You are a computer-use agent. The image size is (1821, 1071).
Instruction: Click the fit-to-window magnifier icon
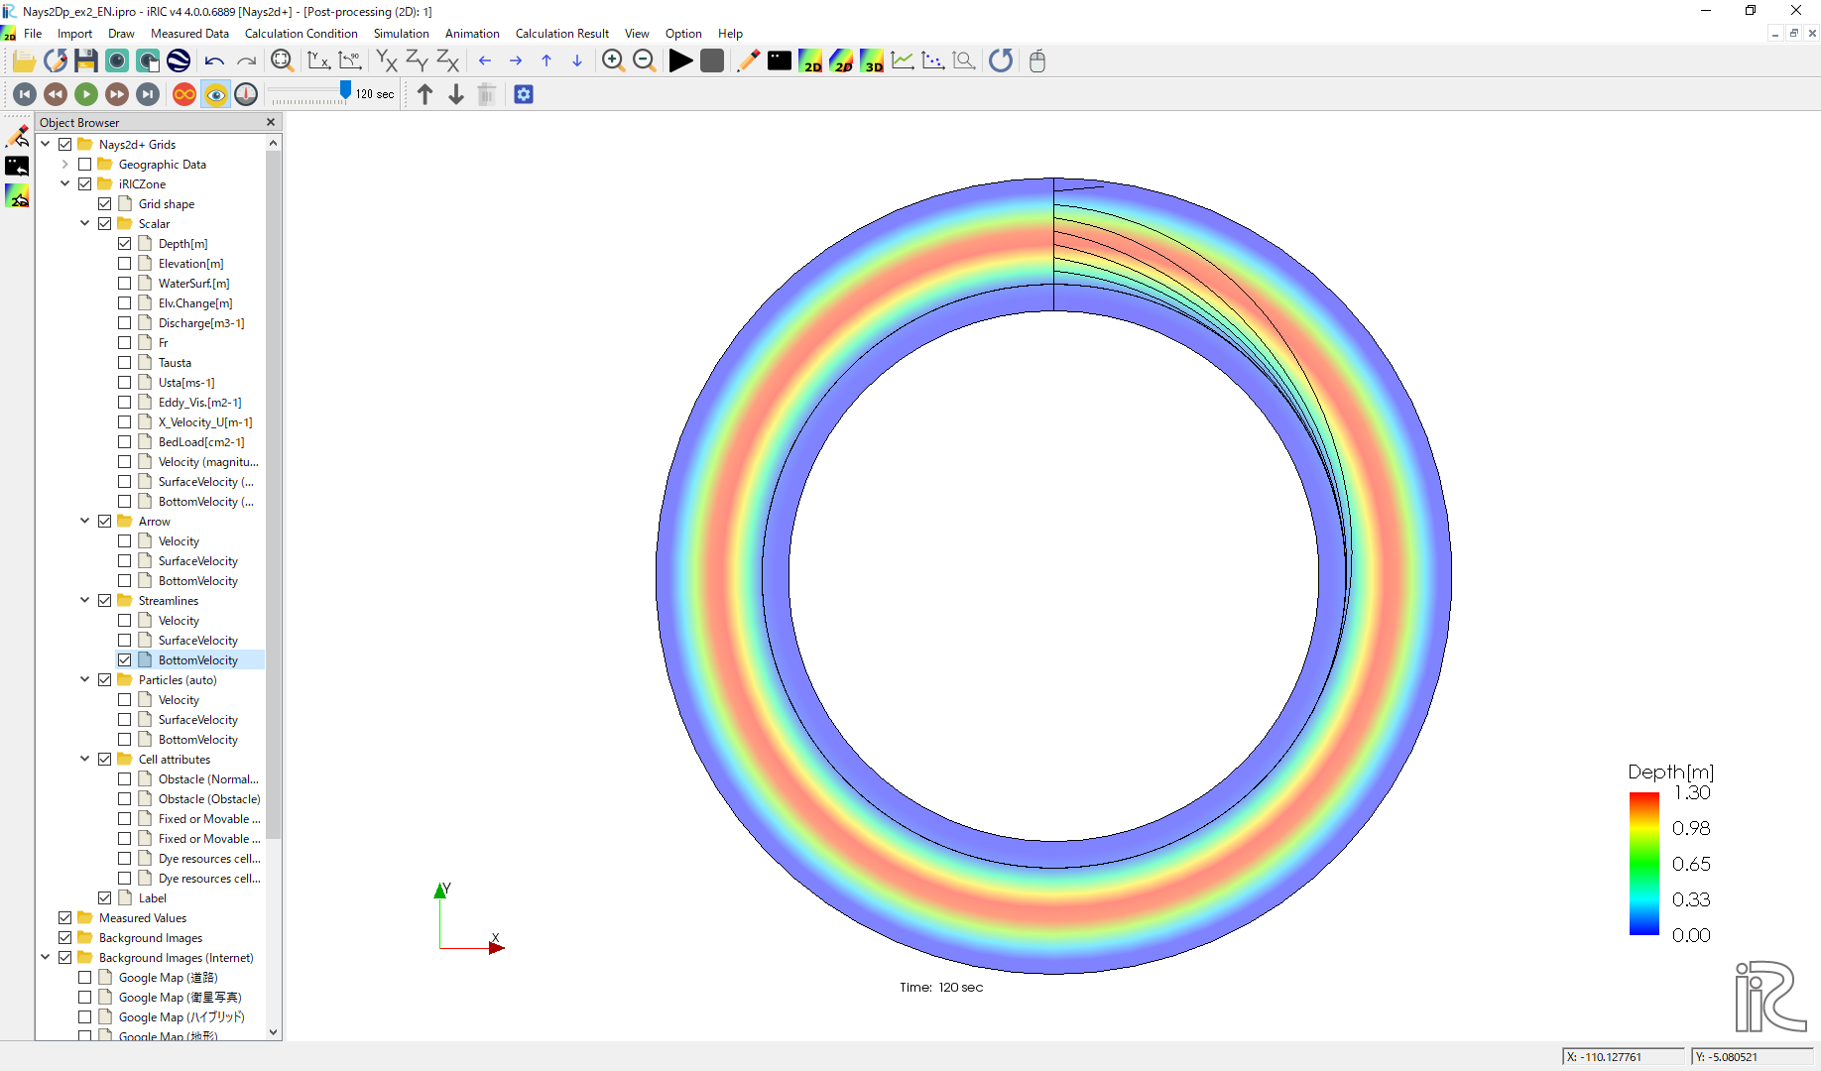[x=283, y=61]
